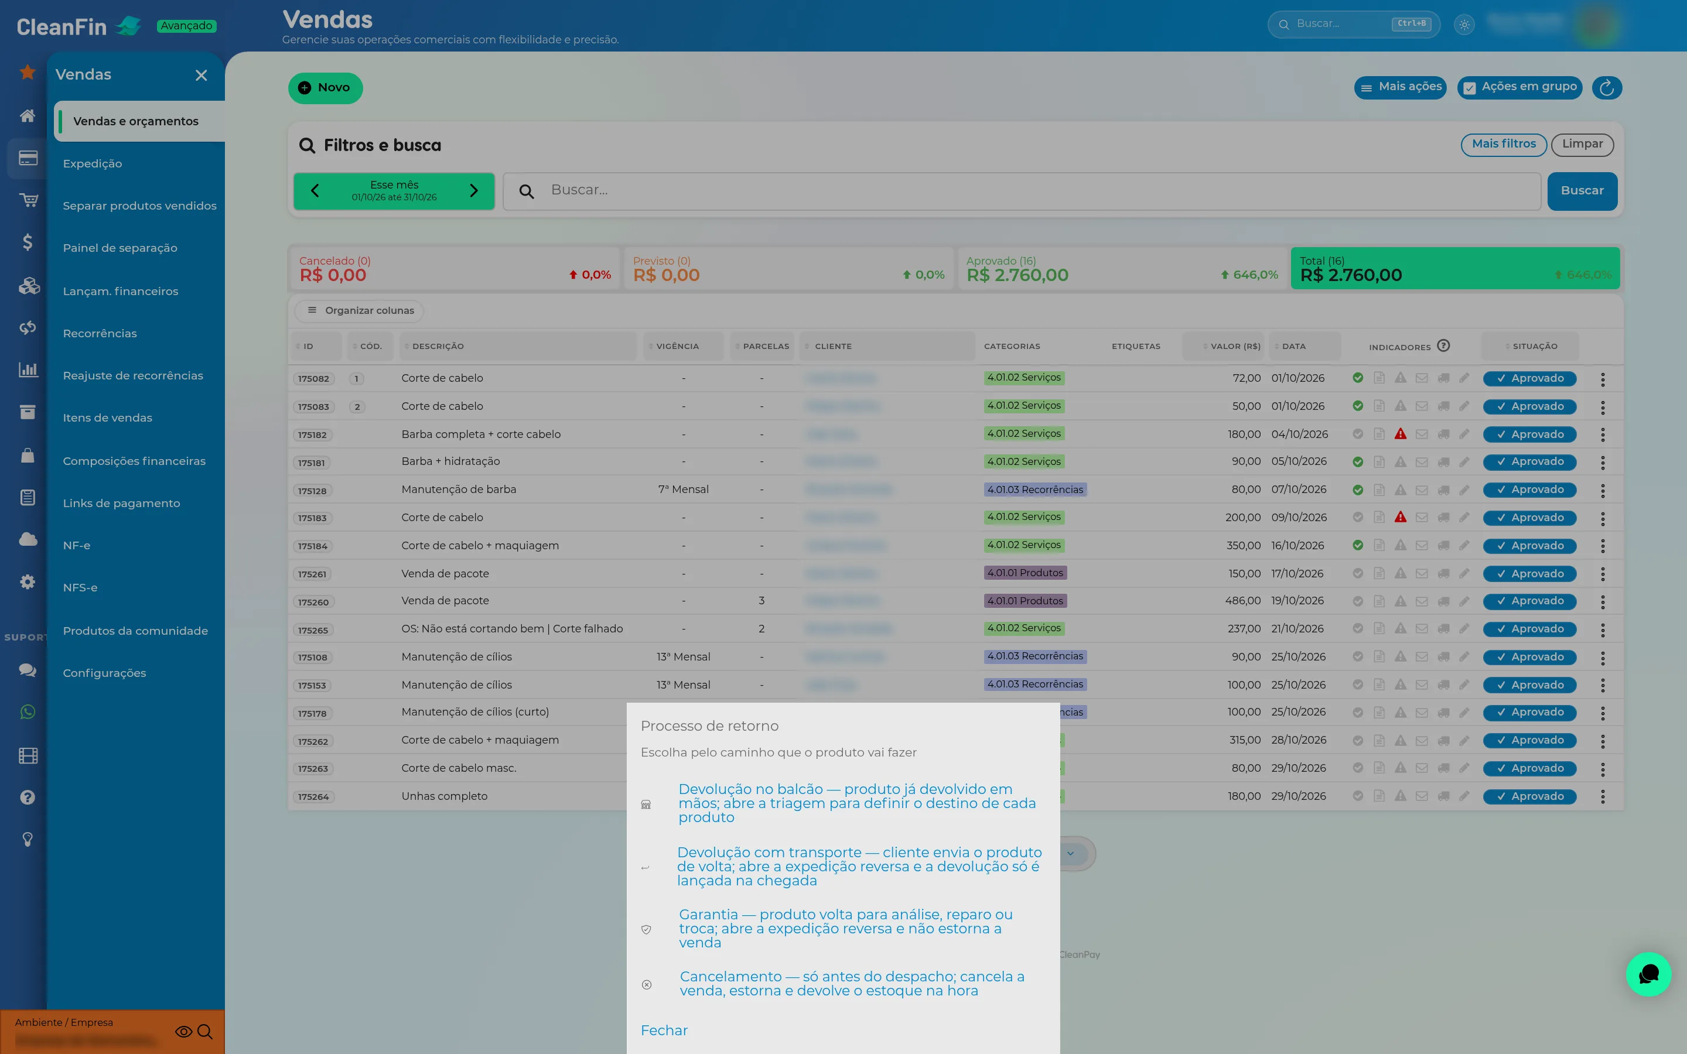Select Expedição in the Vendas menu
Image resolution: width=1687 pixels, height=1054 pixels.
[x=92, y=164]
